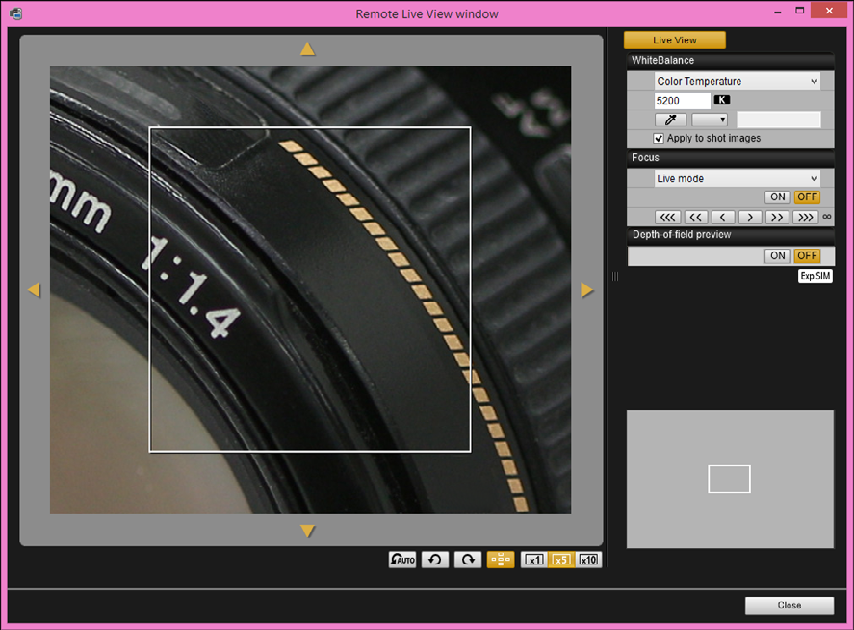Screen dimensions: 854x630
Task: Click the K Kelvin unit indicator
Action: tap(722, 100)
